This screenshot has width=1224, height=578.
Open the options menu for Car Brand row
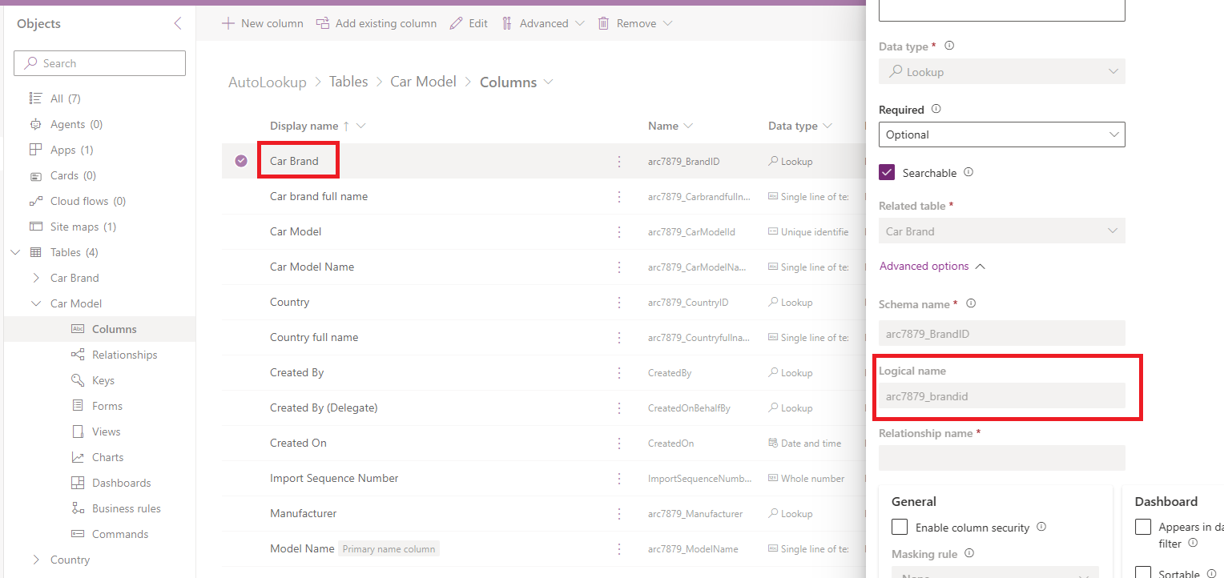click(x=619, y=161)
